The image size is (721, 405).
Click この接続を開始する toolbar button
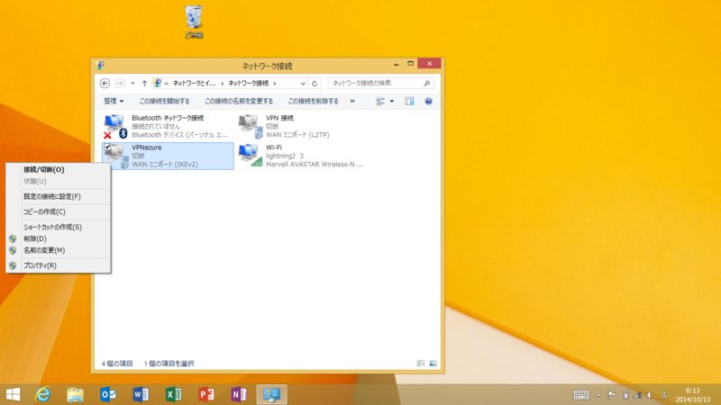pos(165,101)
